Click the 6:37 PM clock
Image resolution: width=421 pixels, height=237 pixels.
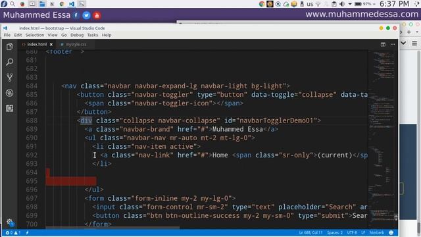pos(394,4)
